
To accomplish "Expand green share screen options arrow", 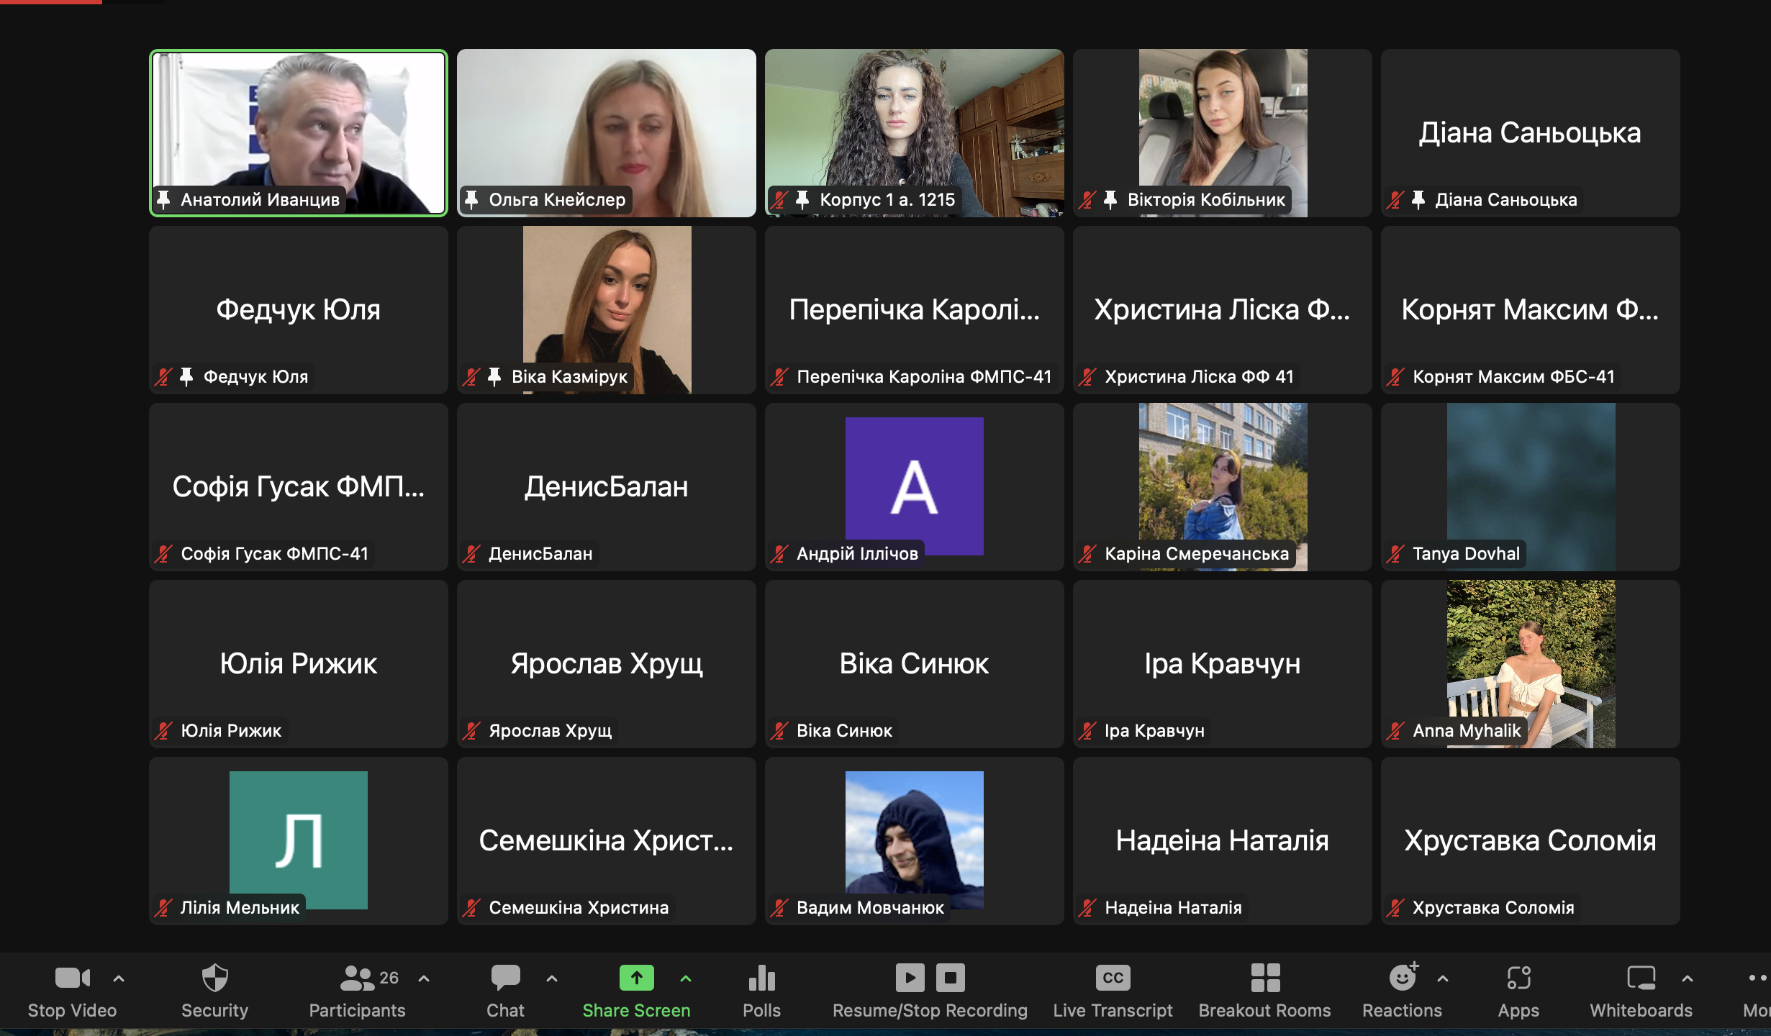I will [x=686, y=978].
